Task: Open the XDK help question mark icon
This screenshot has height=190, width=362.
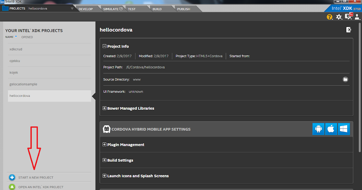Action: click(329, 17)
